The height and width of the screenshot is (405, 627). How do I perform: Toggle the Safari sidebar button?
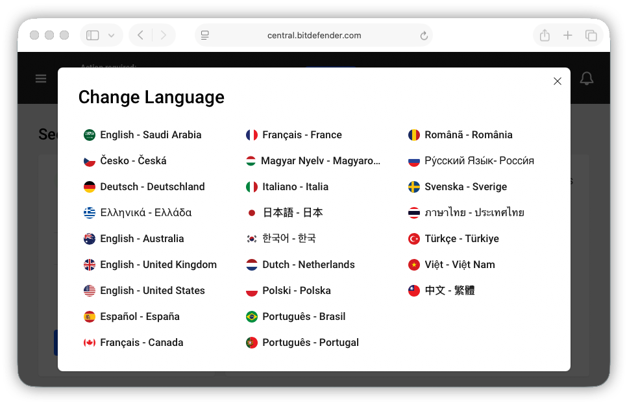(92, 35)
